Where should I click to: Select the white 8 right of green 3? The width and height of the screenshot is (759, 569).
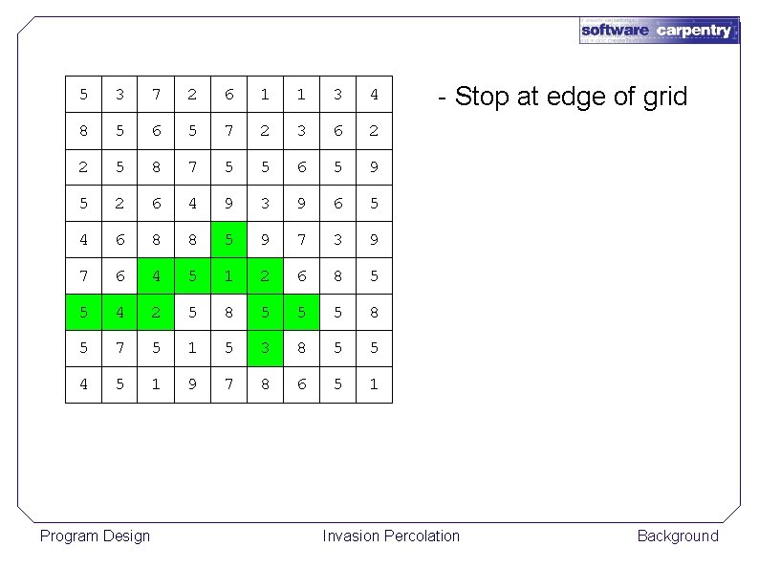tap(301, 349)
